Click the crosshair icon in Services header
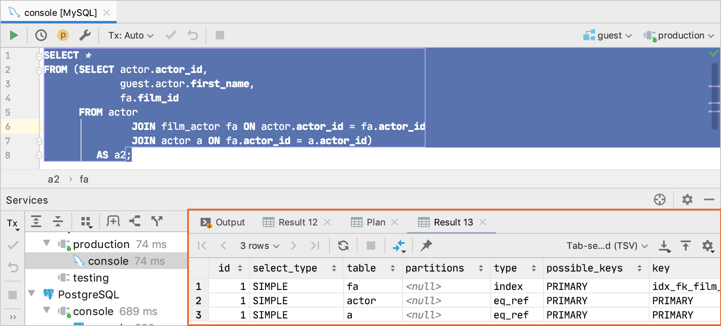 pyautogui.click(x=660, y=199)
